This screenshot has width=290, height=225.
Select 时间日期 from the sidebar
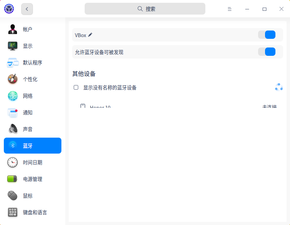(x=32, y=162)
